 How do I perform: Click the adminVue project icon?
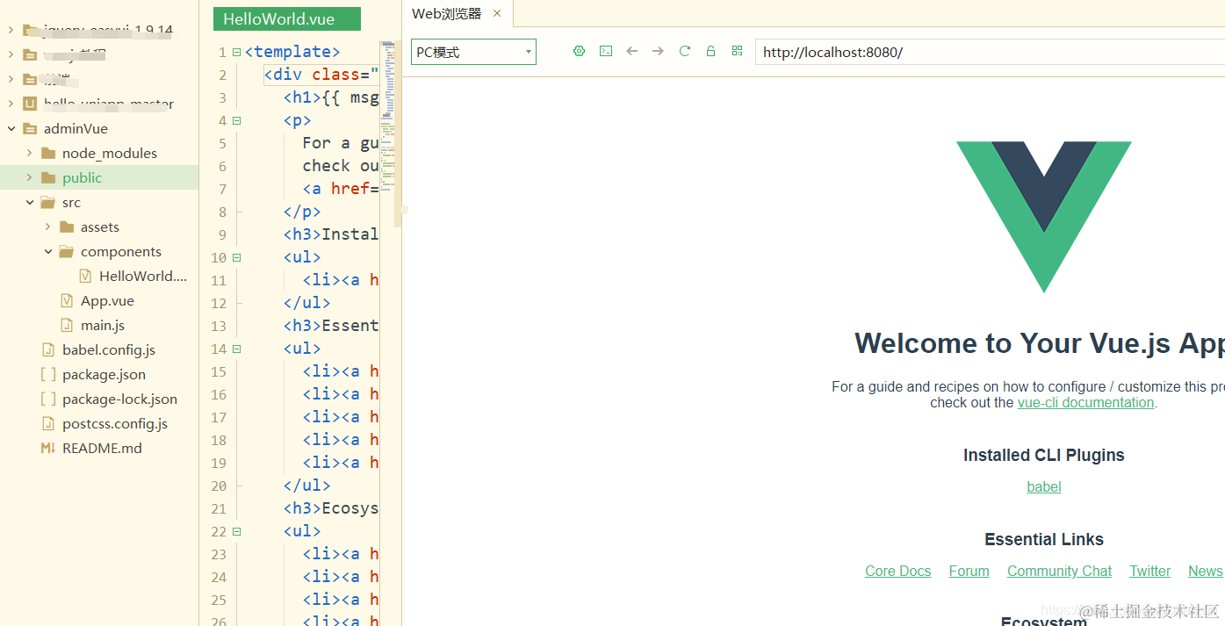pos(30,128)
